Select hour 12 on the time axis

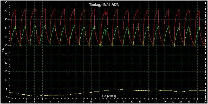pyautogui.click(x=107, y=102)
